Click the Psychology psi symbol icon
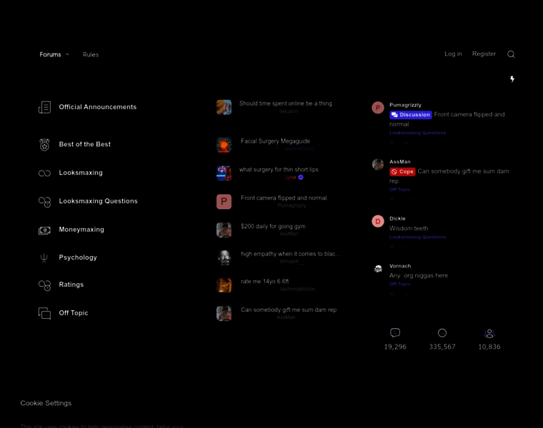543x428 pixels. (x=44, y=258)
